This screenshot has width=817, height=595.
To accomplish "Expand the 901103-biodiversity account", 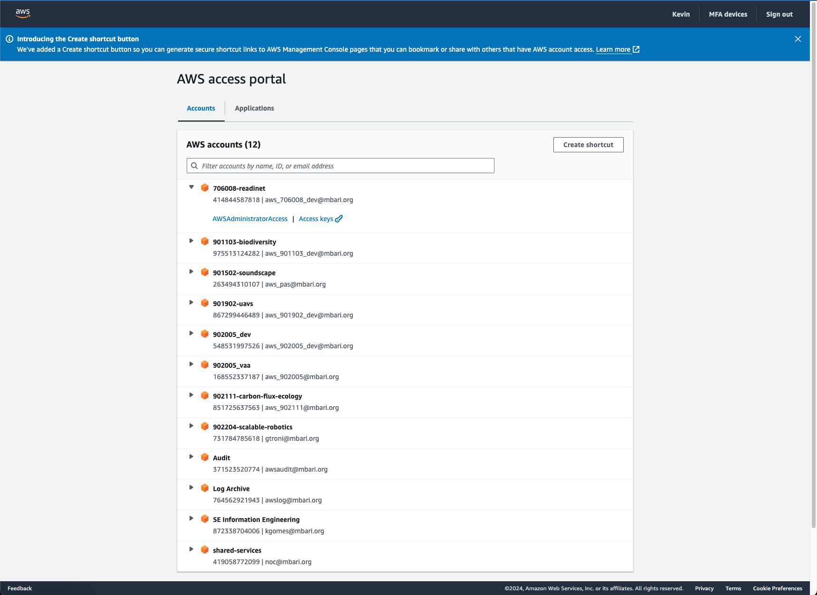I will click(x=191, y=241).
